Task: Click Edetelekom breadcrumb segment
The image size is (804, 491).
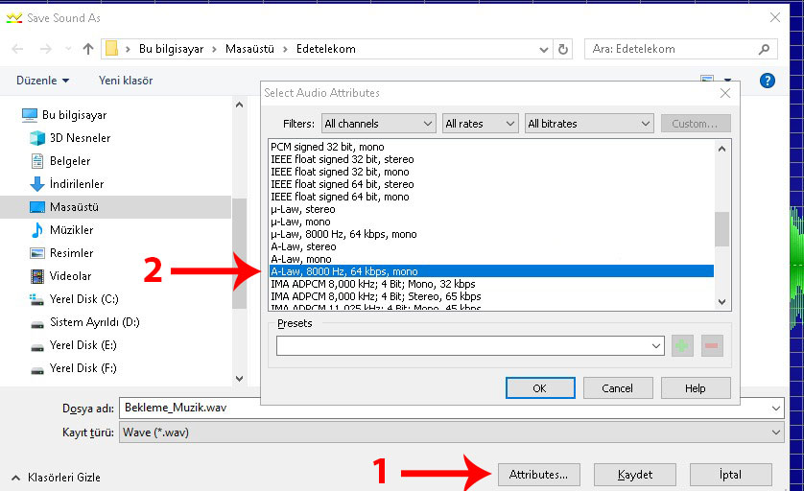Action: 326,49
